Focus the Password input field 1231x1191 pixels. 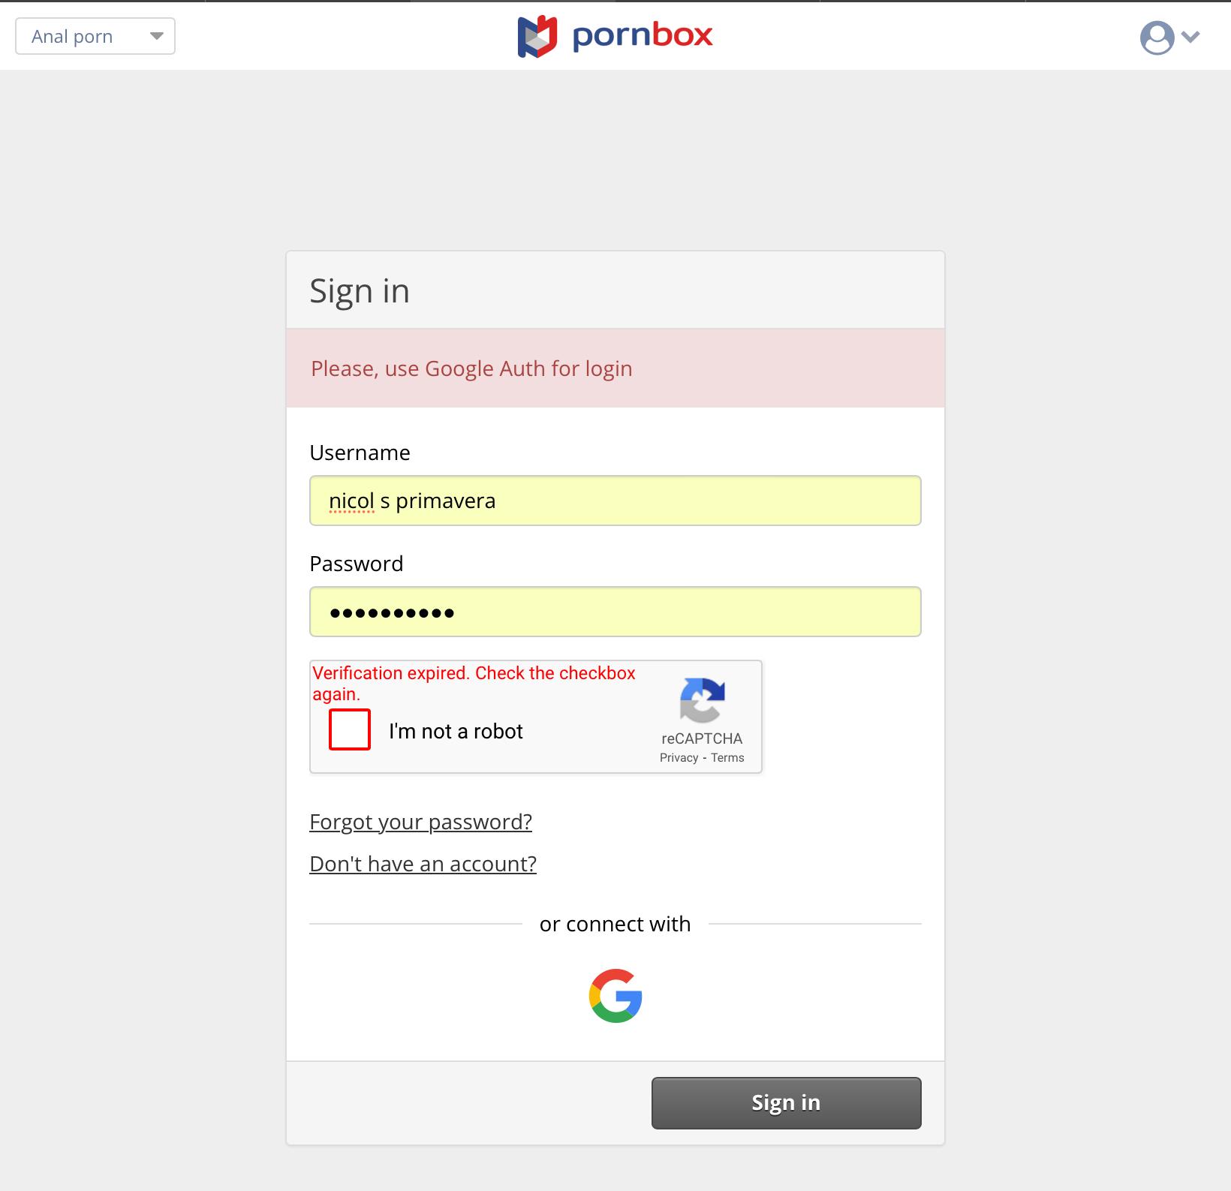[x=615, y=612]
